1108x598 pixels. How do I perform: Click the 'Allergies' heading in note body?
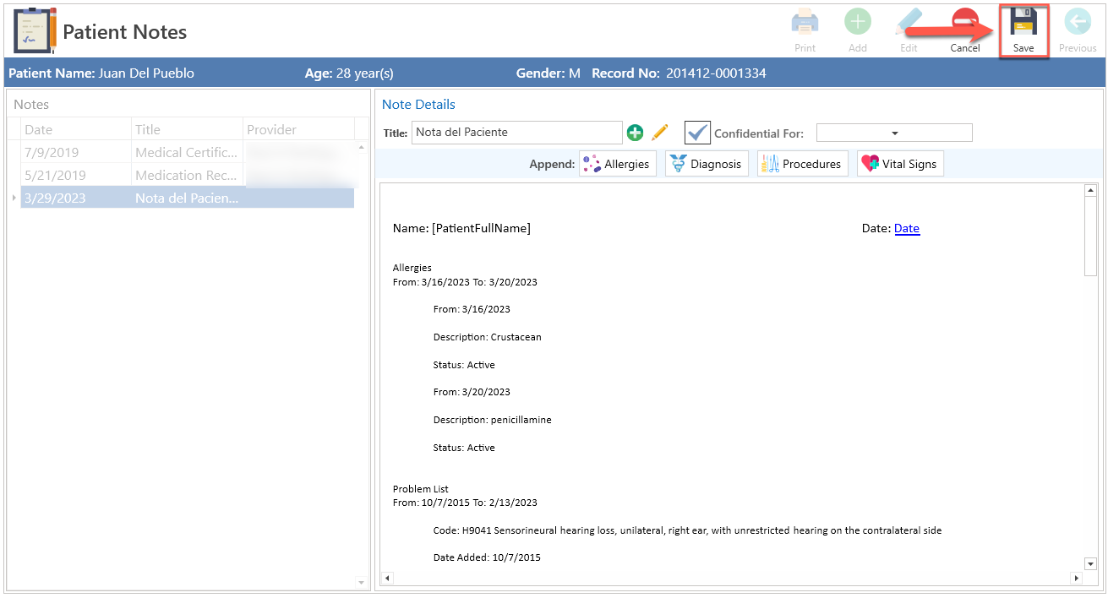click(412, 268)
